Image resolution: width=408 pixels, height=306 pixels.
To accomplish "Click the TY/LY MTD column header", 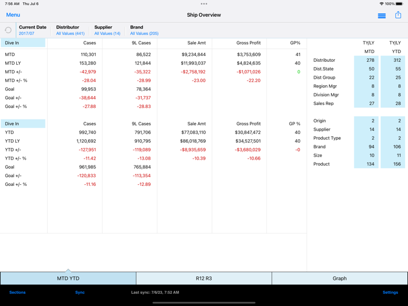I will pos(369,47).
